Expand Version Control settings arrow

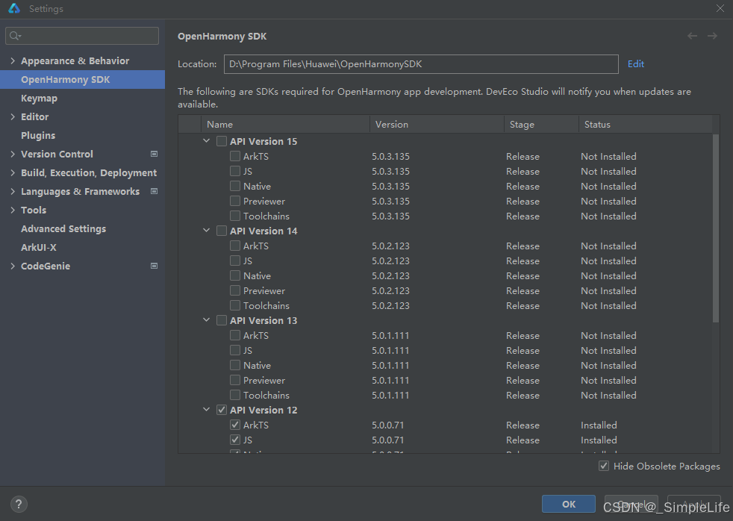13,154
